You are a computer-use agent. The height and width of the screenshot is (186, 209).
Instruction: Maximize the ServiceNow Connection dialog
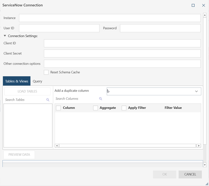point(193,5)
